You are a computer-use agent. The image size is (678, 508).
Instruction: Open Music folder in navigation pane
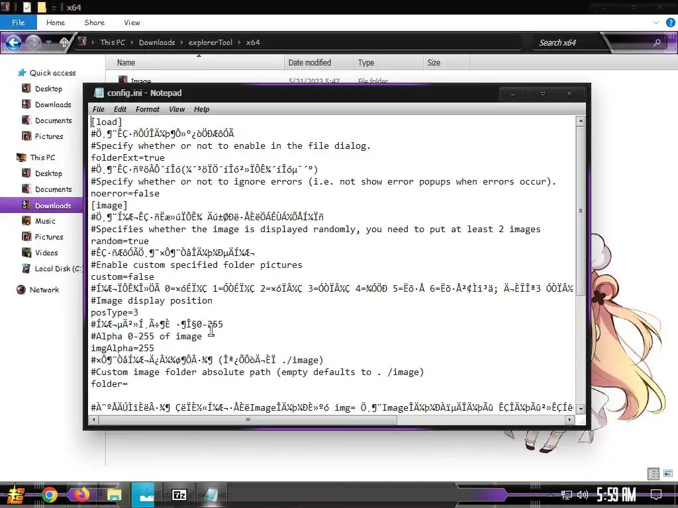[39, 221]
